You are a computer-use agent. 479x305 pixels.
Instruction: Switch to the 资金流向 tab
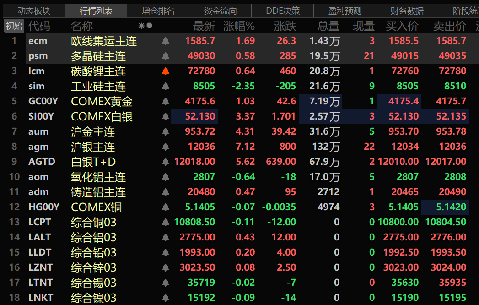220,11
